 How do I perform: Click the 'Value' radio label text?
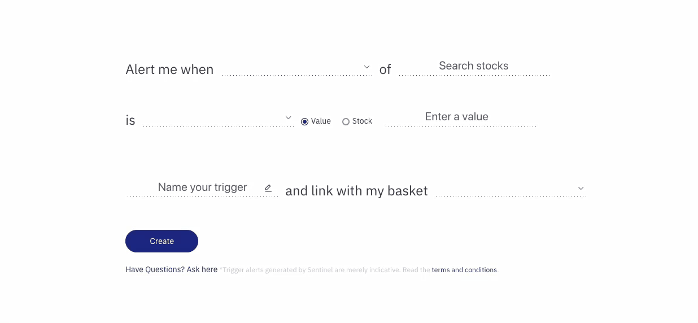[x=321, y=121]
